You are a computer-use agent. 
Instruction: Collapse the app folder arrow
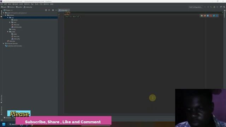8,18
